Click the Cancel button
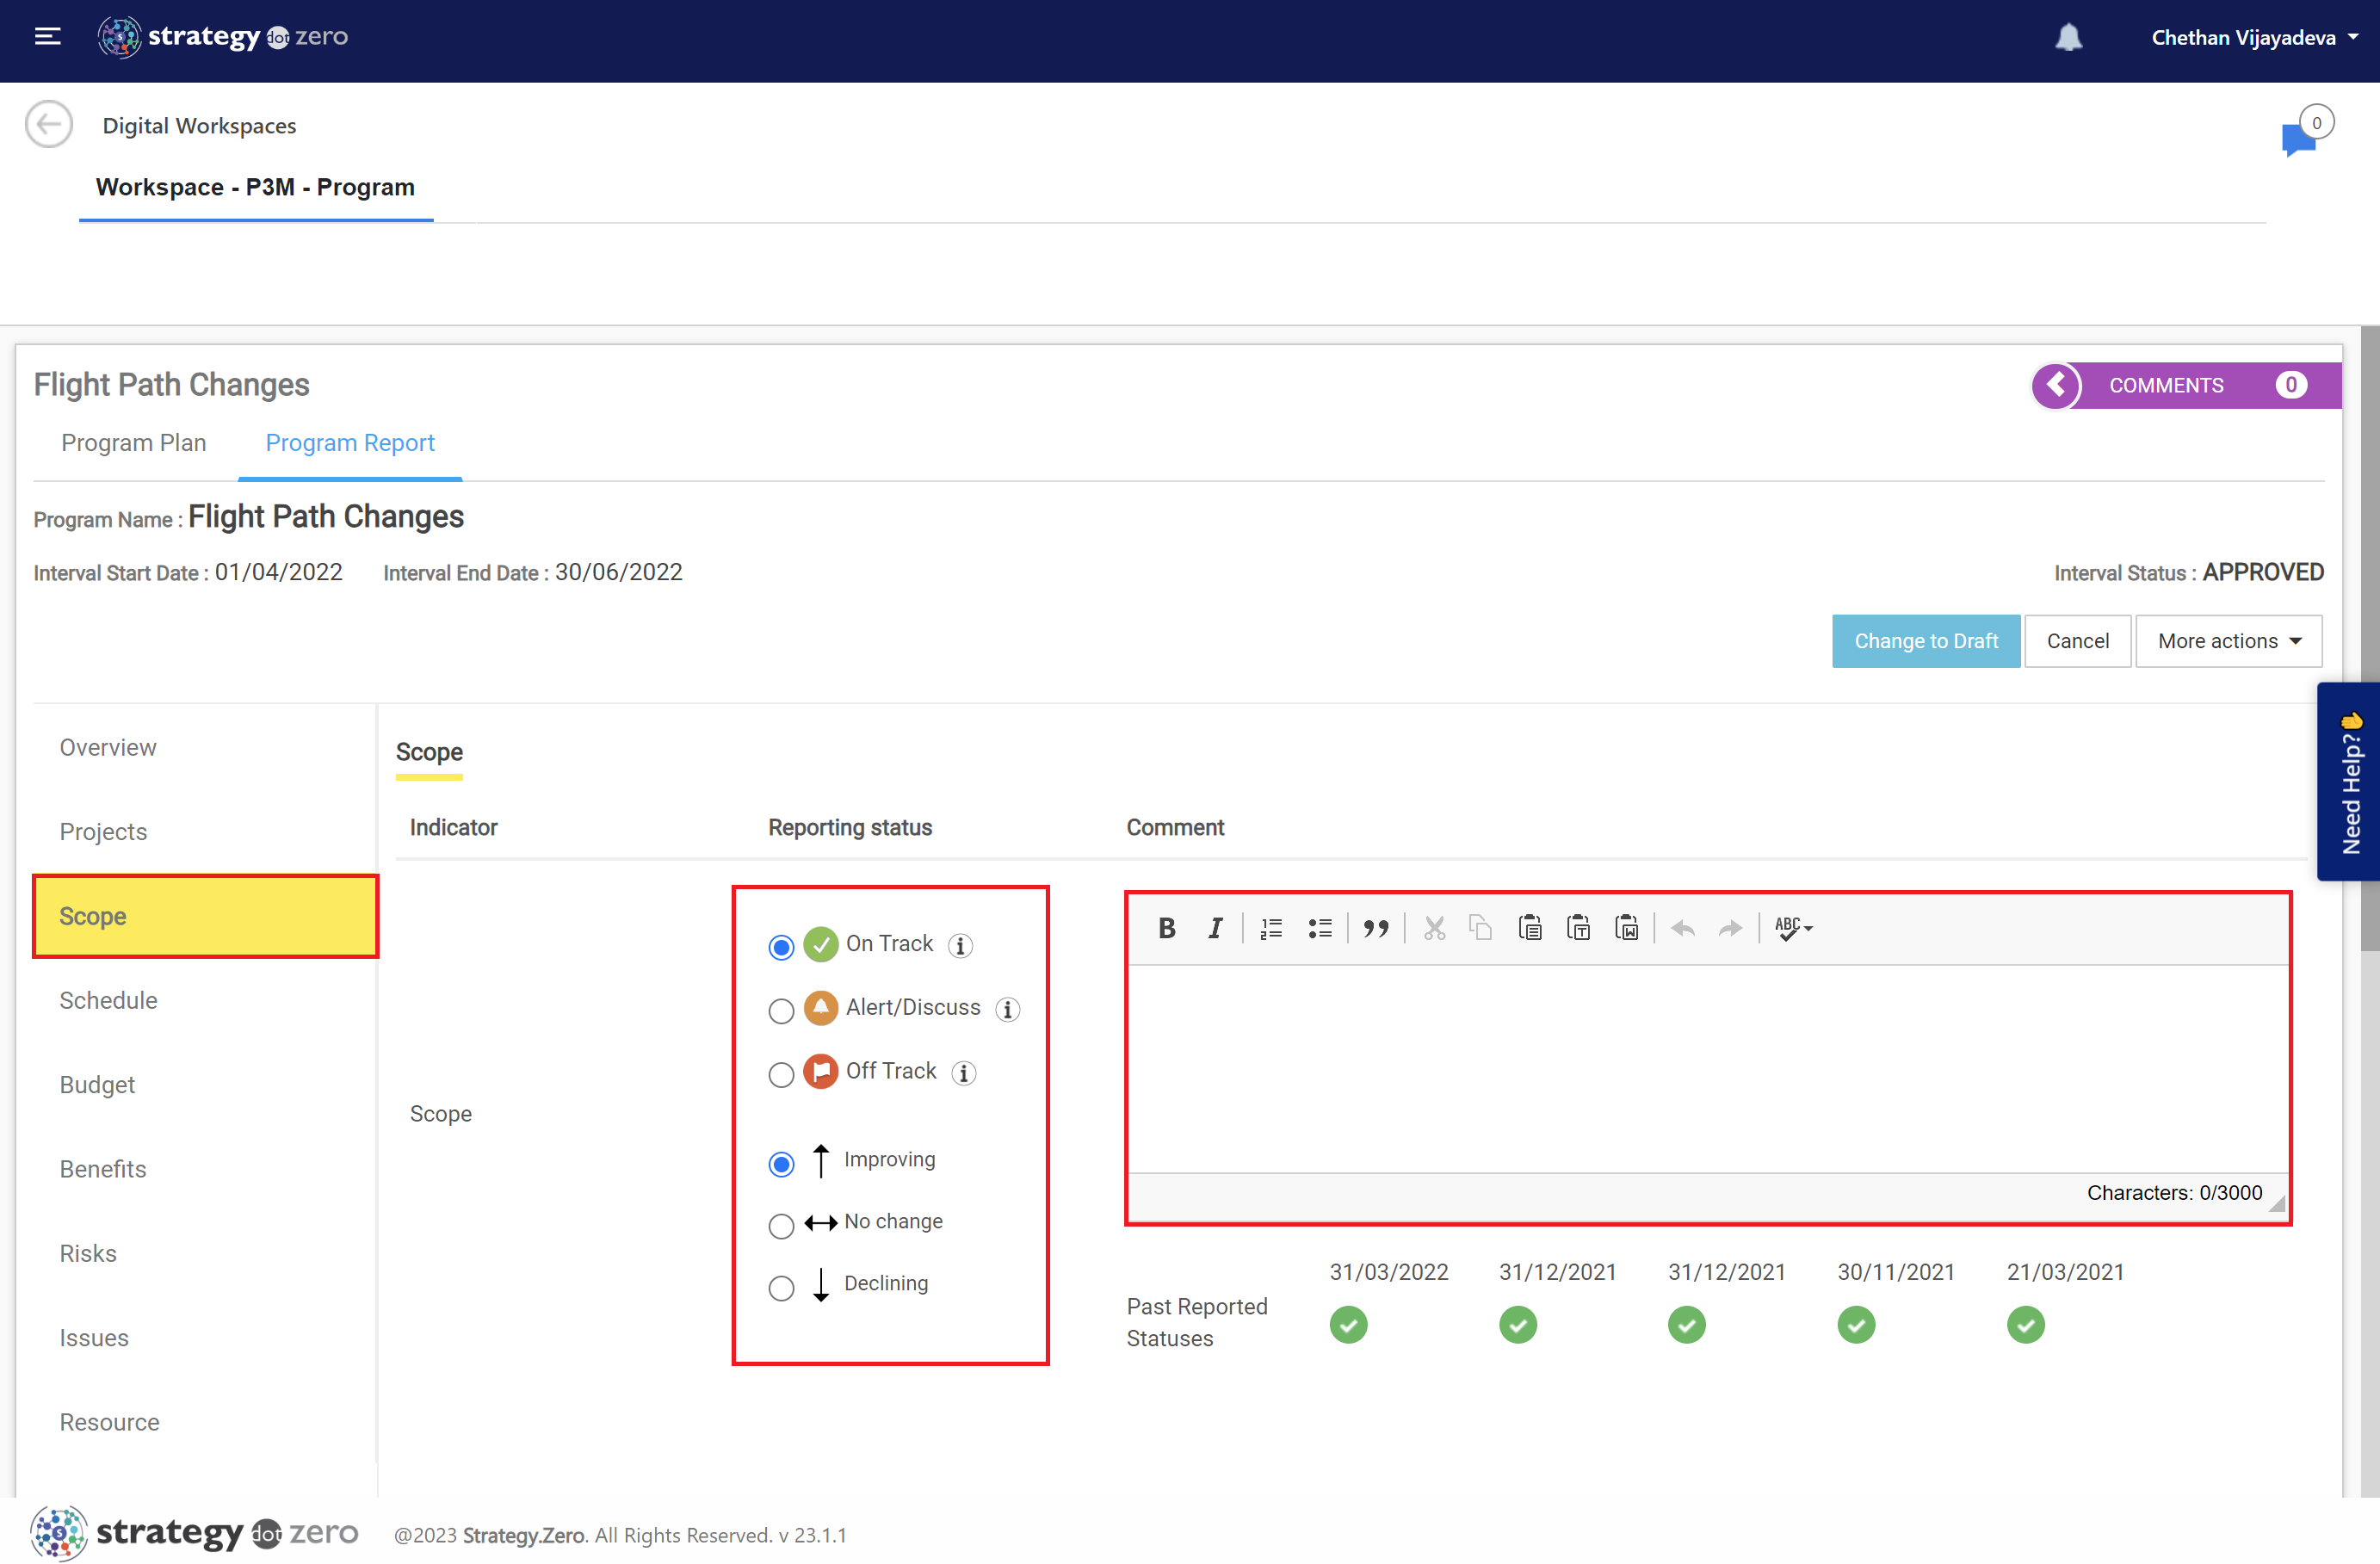Image resolution: width=2380 pixels, height=1564 pixels. (x=2077, y=641)
